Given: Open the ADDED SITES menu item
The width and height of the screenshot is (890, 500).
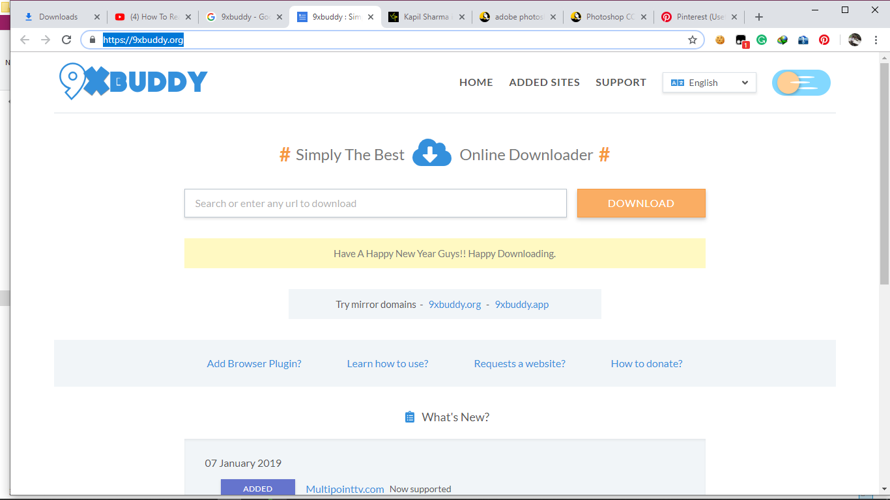Looking at the screenshot, I should (545, 83).
